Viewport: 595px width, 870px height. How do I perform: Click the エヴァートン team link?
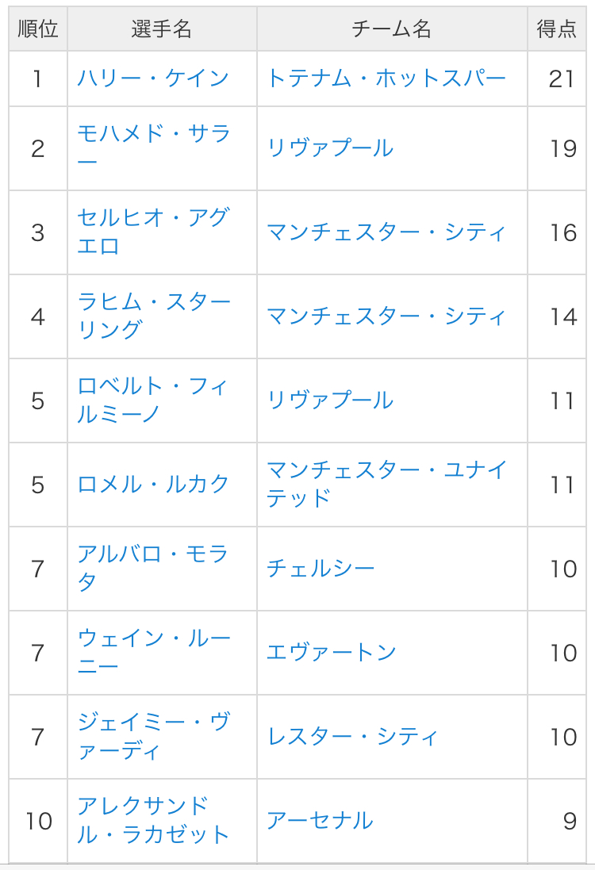pyautogui.click(x=331, y=653)
